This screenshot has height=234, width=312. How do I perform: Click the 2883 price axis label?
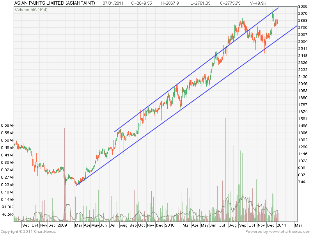tap(303, 21)
